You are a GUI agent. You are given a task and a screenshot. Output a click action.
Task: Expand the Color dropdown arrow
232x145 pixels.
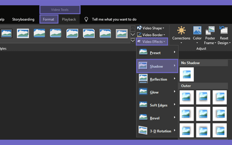pos(197,43)
